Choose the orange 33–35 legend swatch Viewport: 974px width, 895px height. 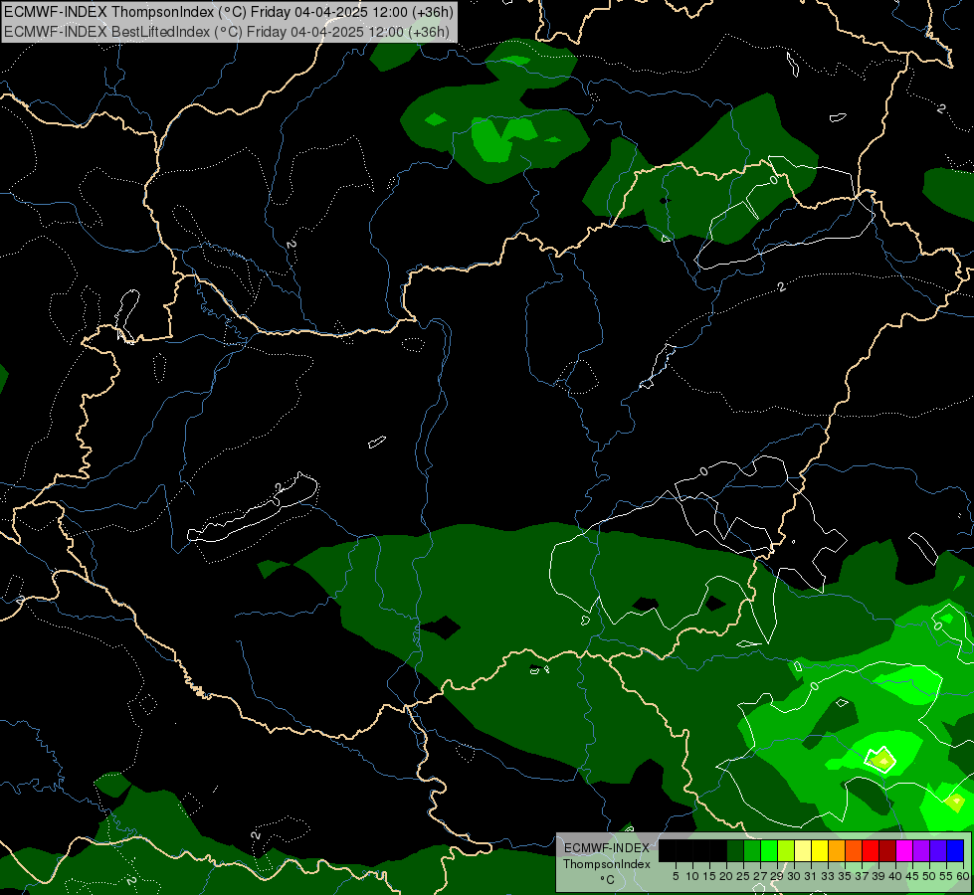click(836, 850)
